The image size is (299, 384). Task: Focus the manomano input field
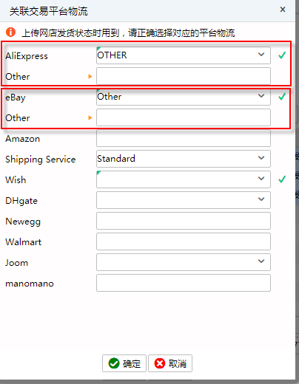pyautogui.click(x=184, y=283)
